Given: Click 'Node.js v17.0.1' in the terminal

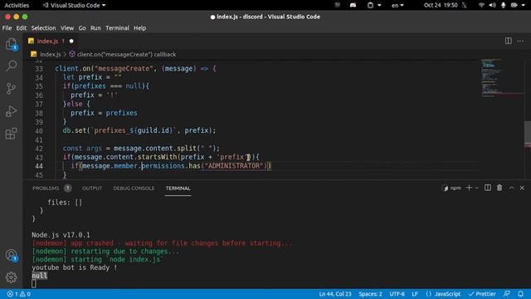Looking at the screenshot, I should (61, 235).
